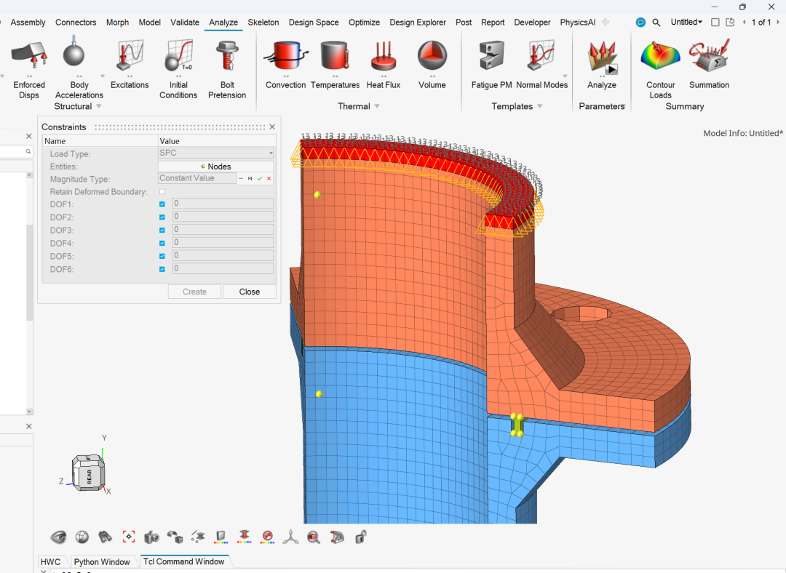Open the Contour Loads tool
This screenshot has width=786, height=573.
(660, 57)
